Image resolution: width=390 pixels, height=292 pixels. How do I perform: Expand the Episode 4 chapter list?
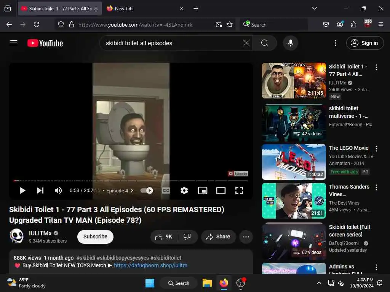coord(120,190)
